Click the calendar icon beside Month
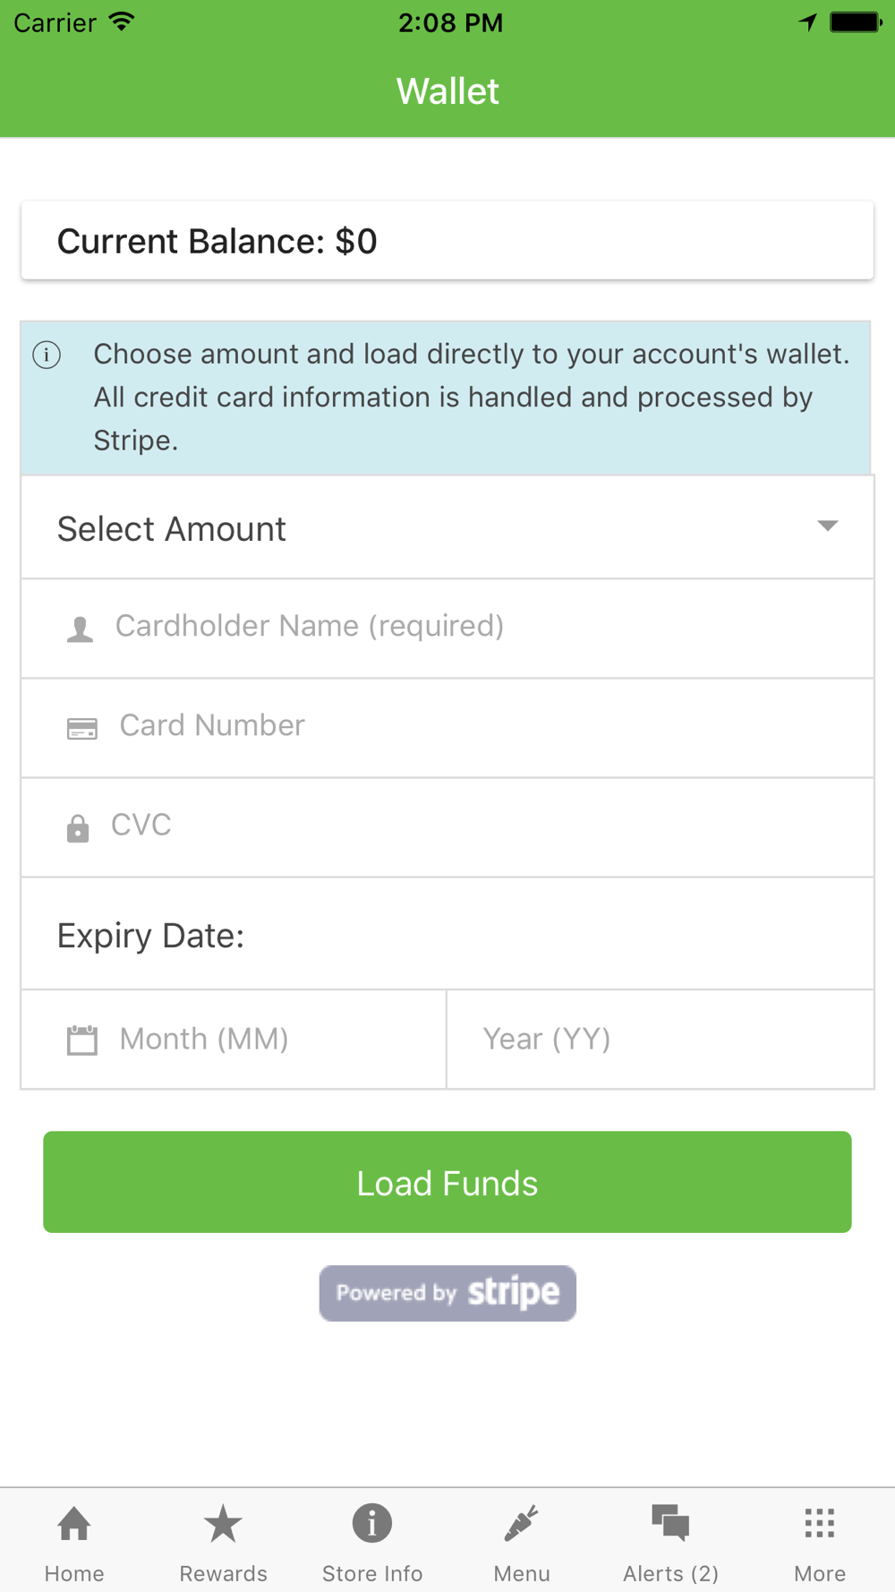Screen dimensions: 895x1592 coord(82,1040)
